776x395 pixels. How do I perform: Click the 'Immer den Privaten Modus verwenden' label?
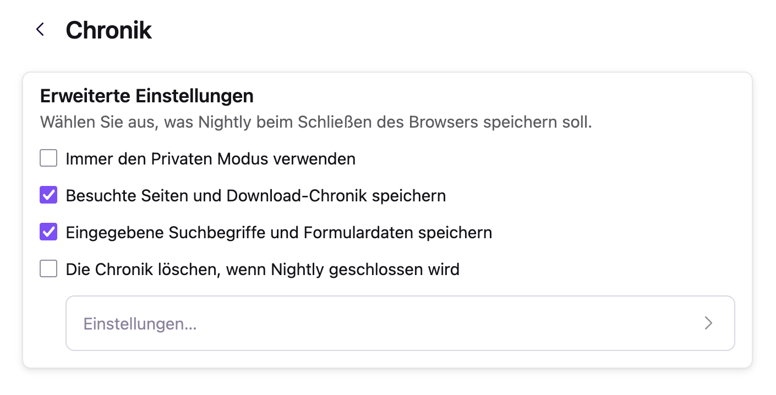pos(210,159)
